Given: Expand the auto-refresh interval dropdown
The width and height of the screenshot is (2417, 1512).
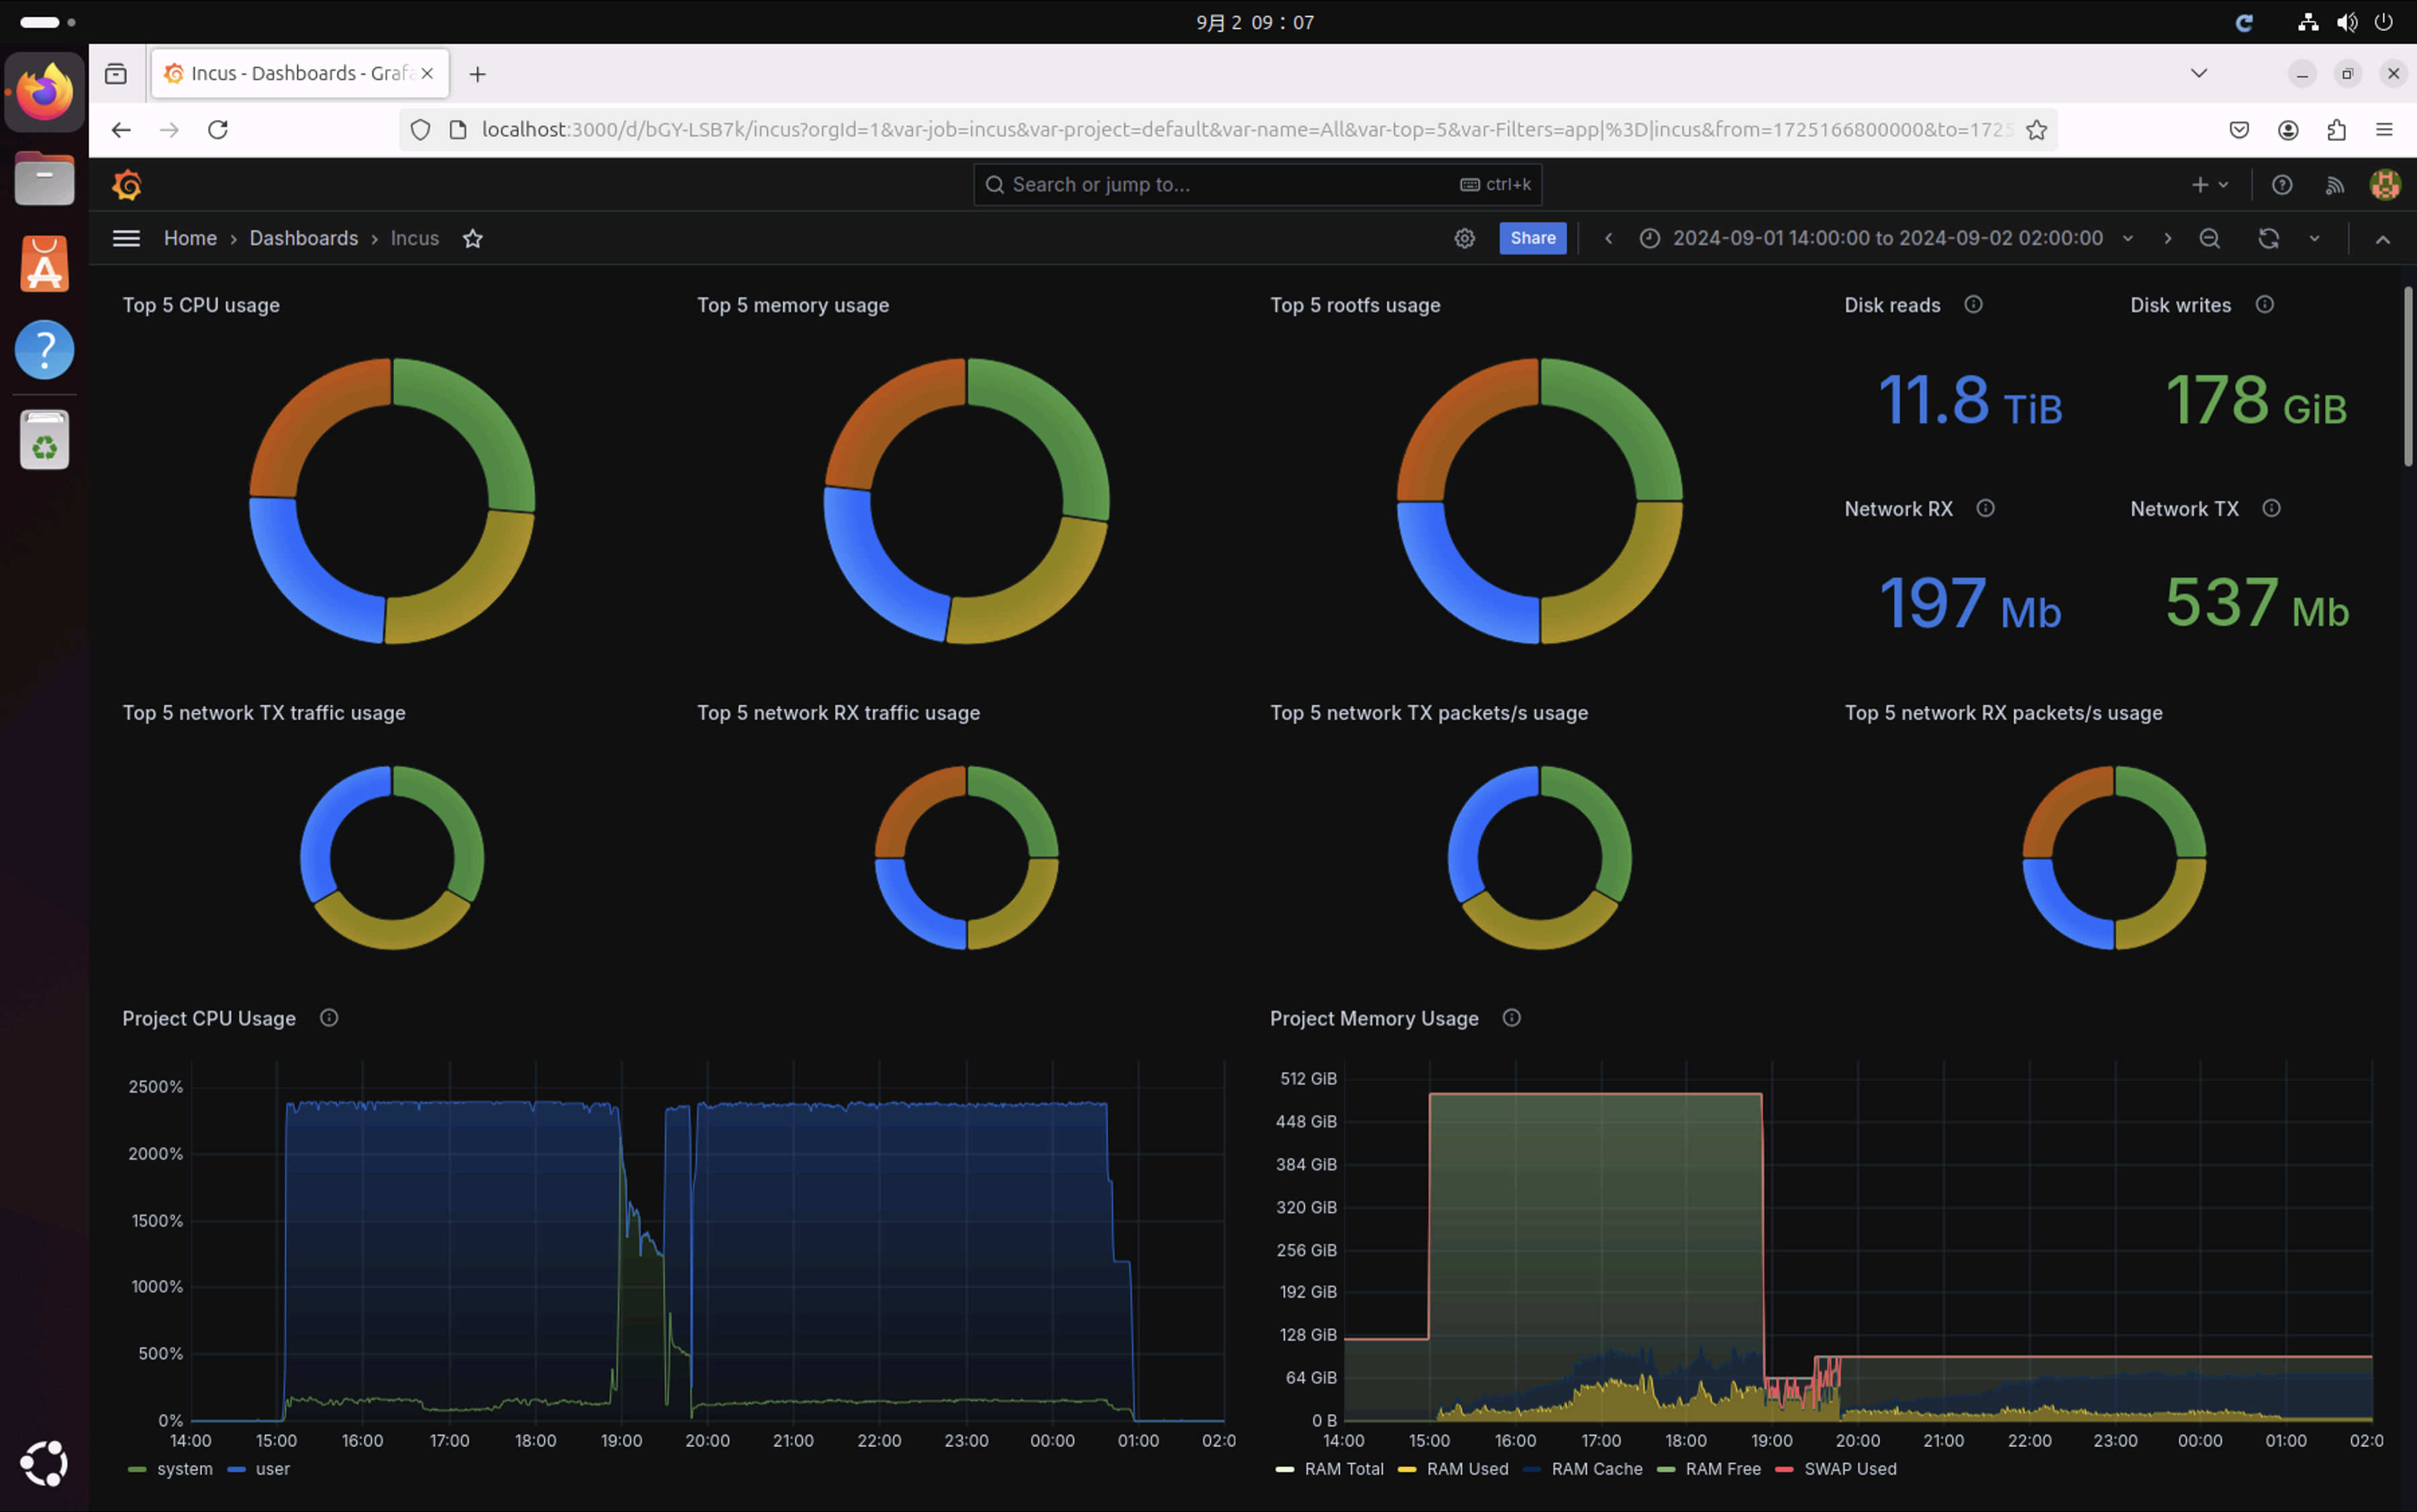Looking at the screenshot, I should 2314,238.
